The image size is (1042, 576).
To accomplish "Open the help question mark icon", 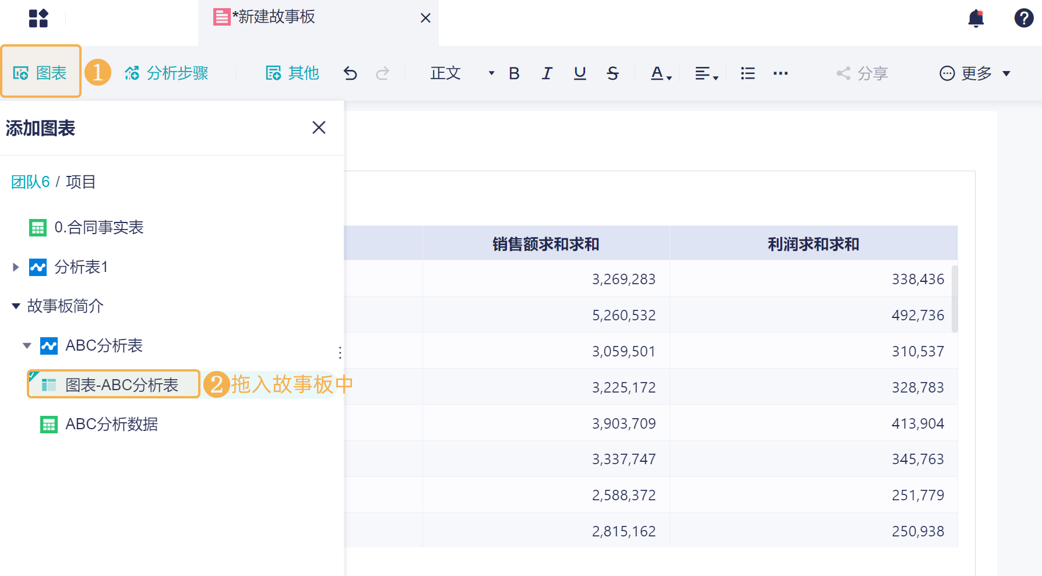I will 1024,18.
